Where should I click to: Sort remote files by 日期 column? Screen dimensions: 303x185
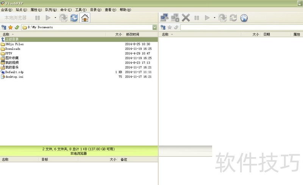coord(275,34)
